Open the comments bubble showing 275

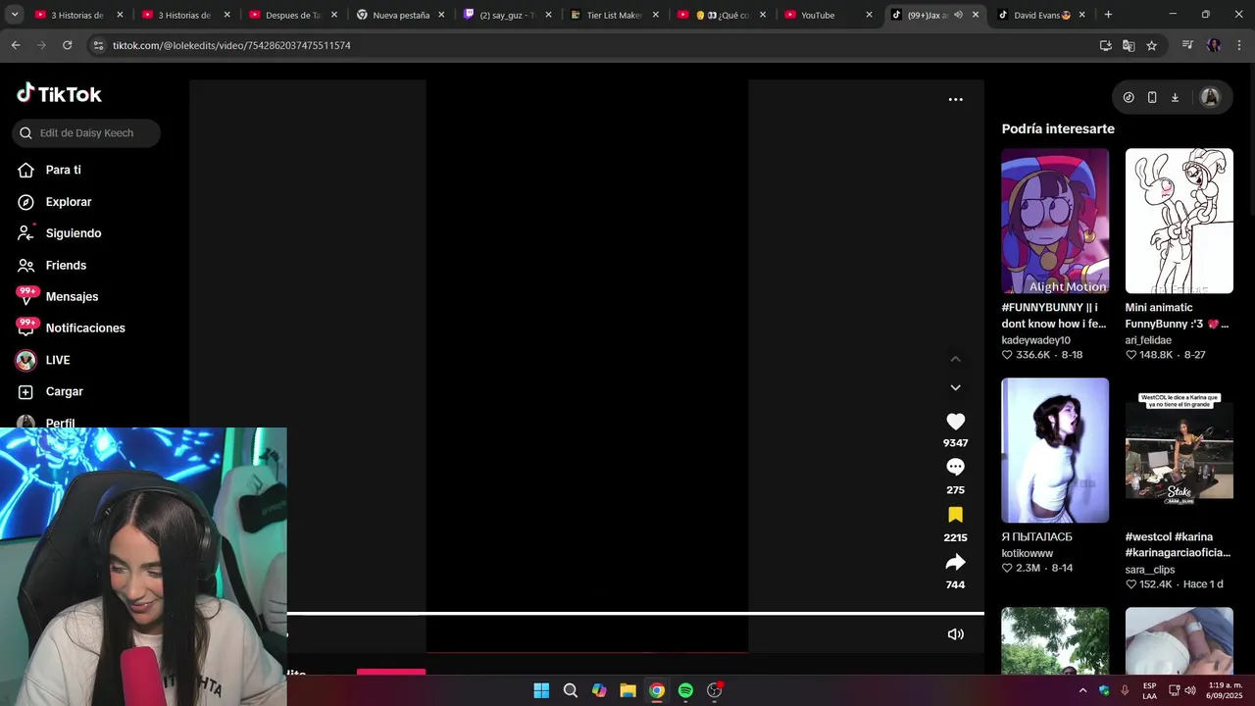(x=955, y=468)
